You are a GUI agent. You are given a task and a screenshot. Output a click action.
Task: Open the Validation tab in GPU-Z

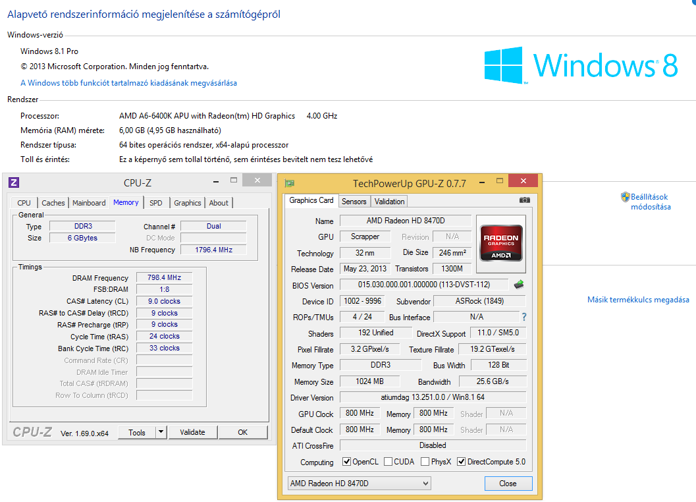(x=389, y=201)
